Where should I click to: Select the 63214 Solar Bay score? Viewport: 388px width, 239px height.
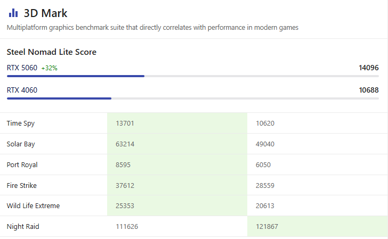[x=125, y=144]
